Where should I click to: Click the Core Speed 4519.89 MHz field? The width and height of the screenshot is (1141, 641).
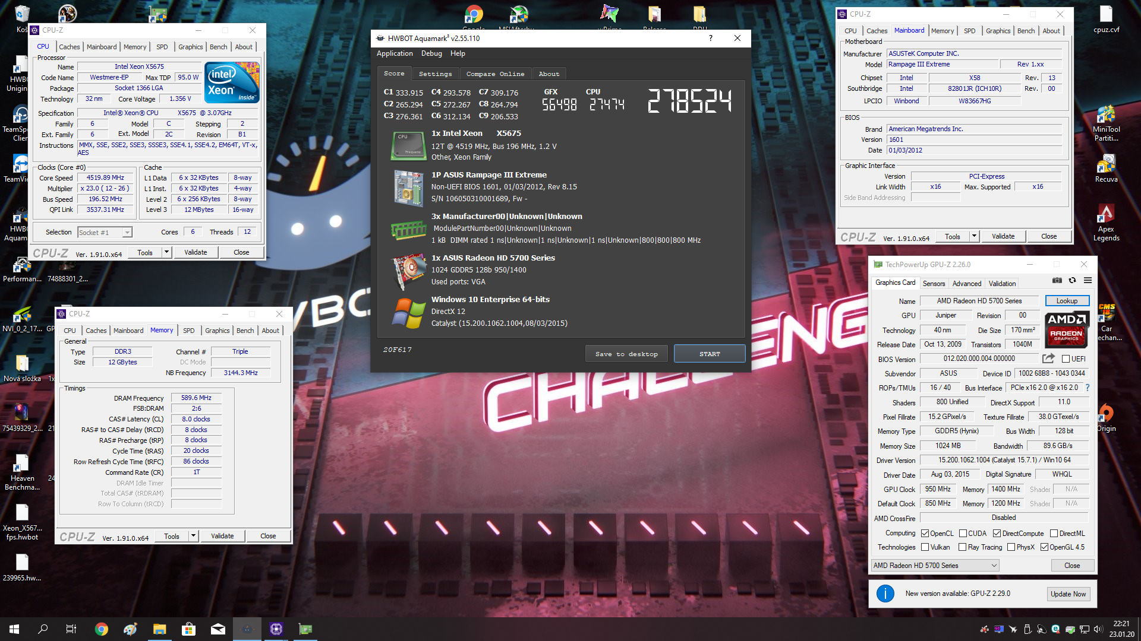pyautogui.click(x=106, y=177)
